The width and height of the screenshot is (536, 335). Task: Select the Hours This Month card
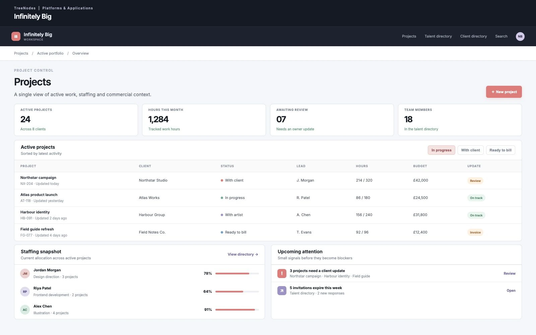204,120
